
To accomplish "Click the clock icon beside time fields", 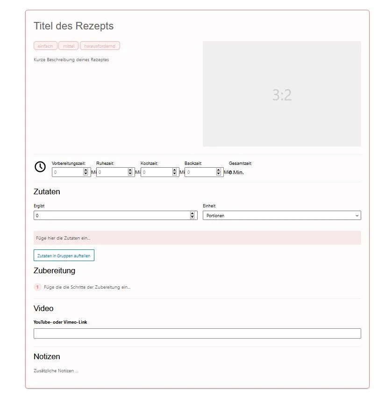I will click(40, 167).
